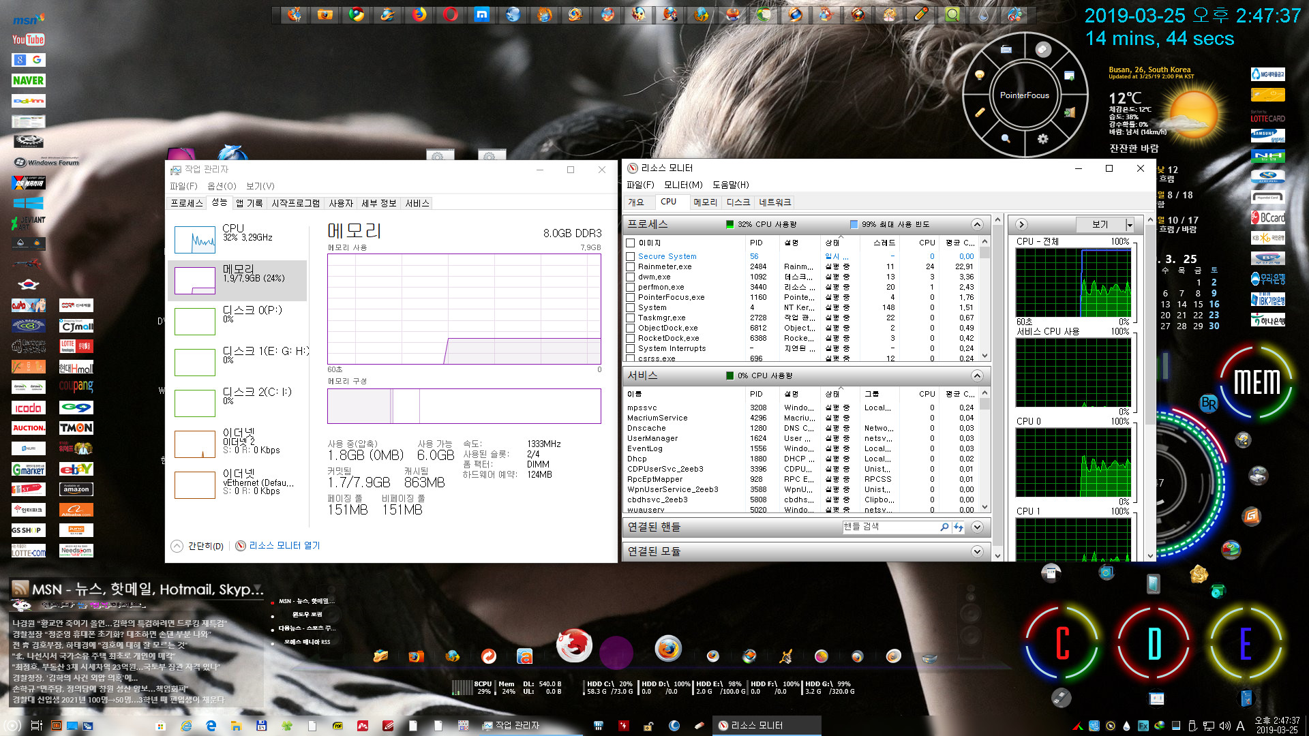Check the dwm.exe process checkbox
Image resolution: width=1309 pixels, height=736 pixels.
[630, 277]
